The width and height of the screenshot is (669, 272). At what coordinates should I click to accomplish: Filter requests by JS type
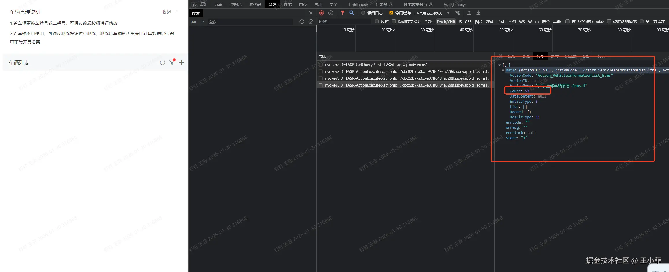tap(460, 22)
